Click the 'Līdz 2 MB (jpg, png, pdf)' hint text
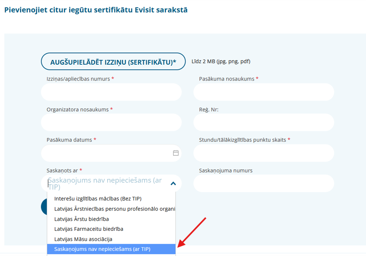Viewport: 366px width, 256px height. (221, 62)
